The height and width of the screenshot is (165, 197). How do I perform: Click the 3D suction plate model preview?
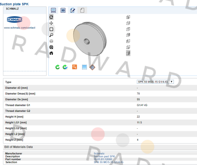click(90, 39)
